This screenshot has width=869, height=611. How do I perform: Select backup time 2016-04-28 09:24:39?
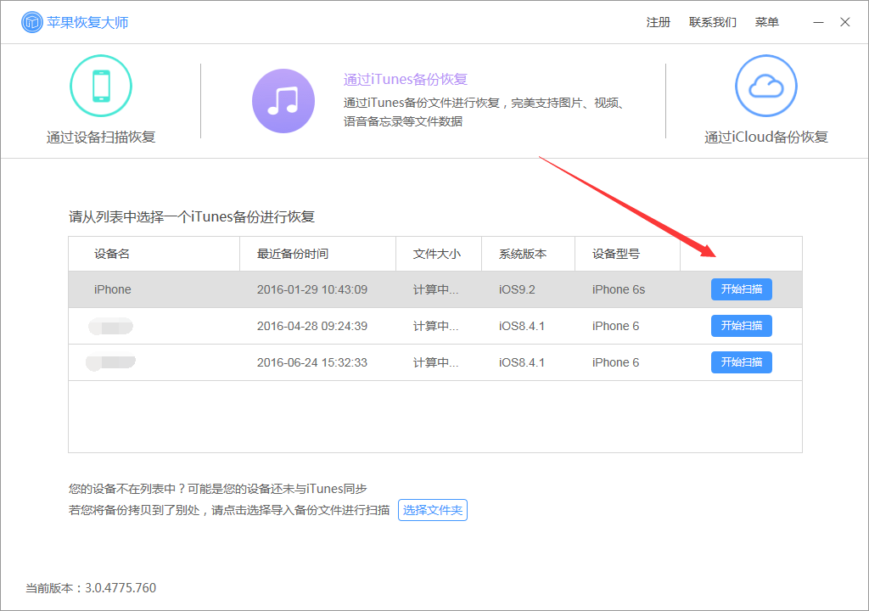tap(312, 326)
